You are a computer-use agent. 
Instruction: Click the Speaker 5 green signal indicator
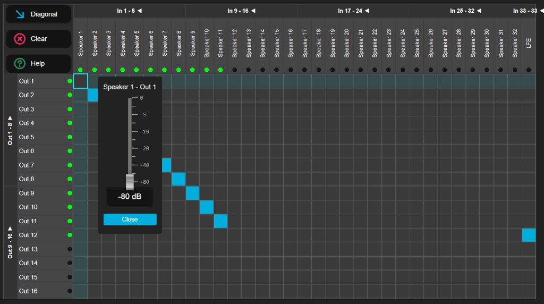tap(137, 70)
